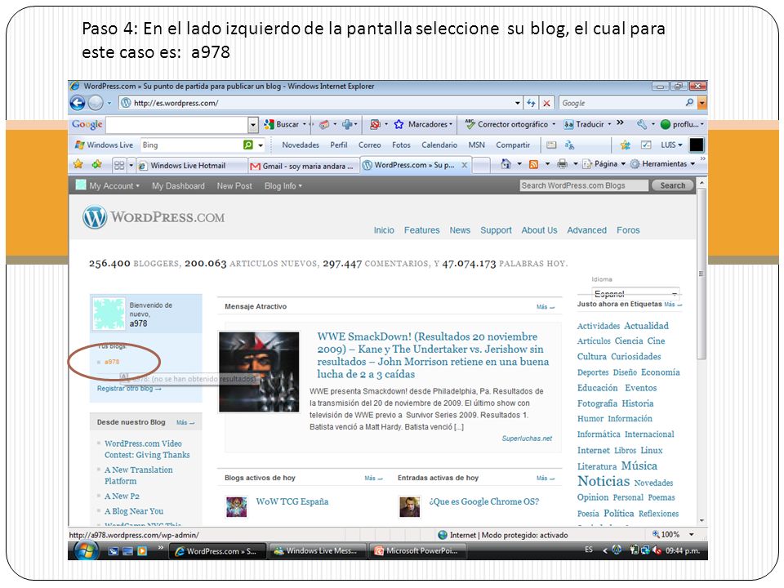784x588 pixels.
Task: Click the black profile picture square in Windows Live toolbar
Action: click(697, 145)
